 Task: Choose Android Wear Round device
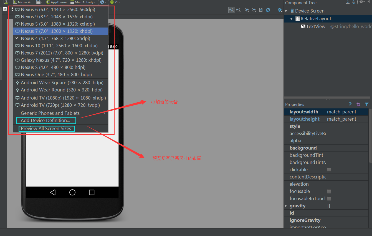click(x=60, y=90)
